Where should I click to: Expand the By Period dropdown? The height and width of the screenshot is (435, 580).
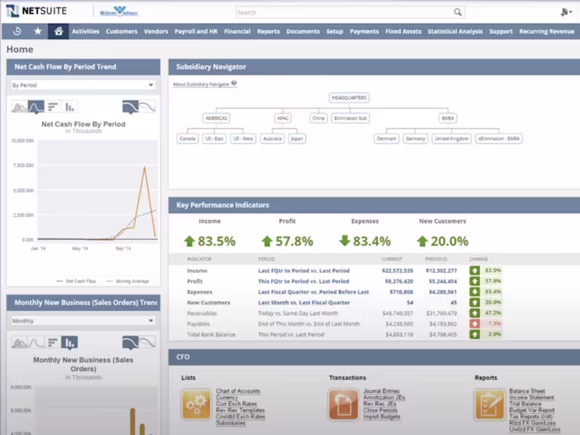[x=83, y=85]
